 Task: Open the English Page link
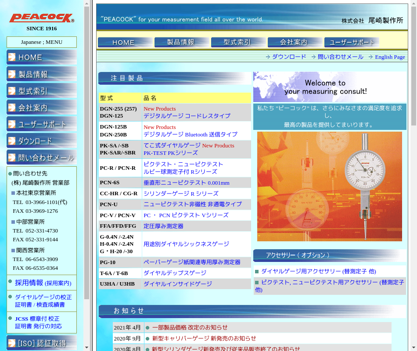[390, 57]
